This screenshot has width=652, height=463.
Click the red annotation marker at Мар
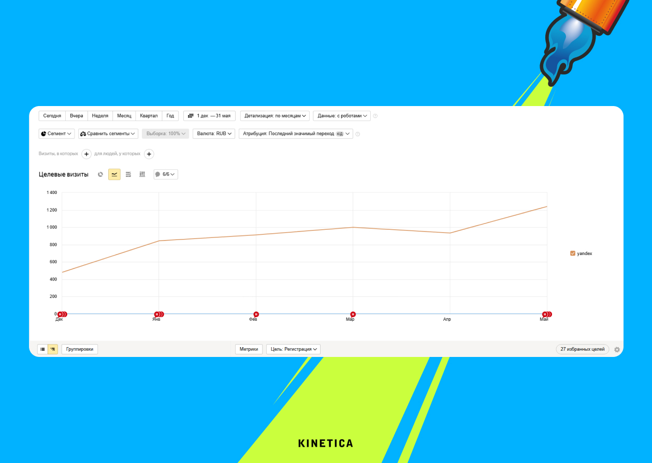353,314
